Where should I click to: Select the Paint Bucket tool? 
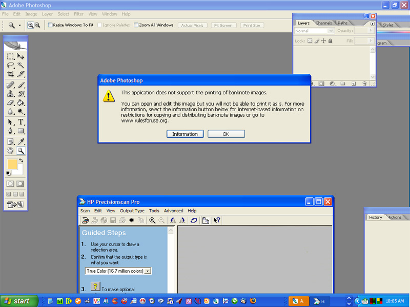[20, 103]
